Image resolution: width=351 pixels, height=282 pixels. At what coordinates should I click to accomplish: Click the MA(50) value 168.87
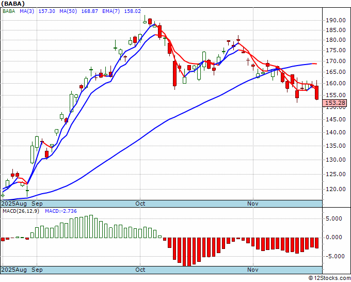coord(89,11)
